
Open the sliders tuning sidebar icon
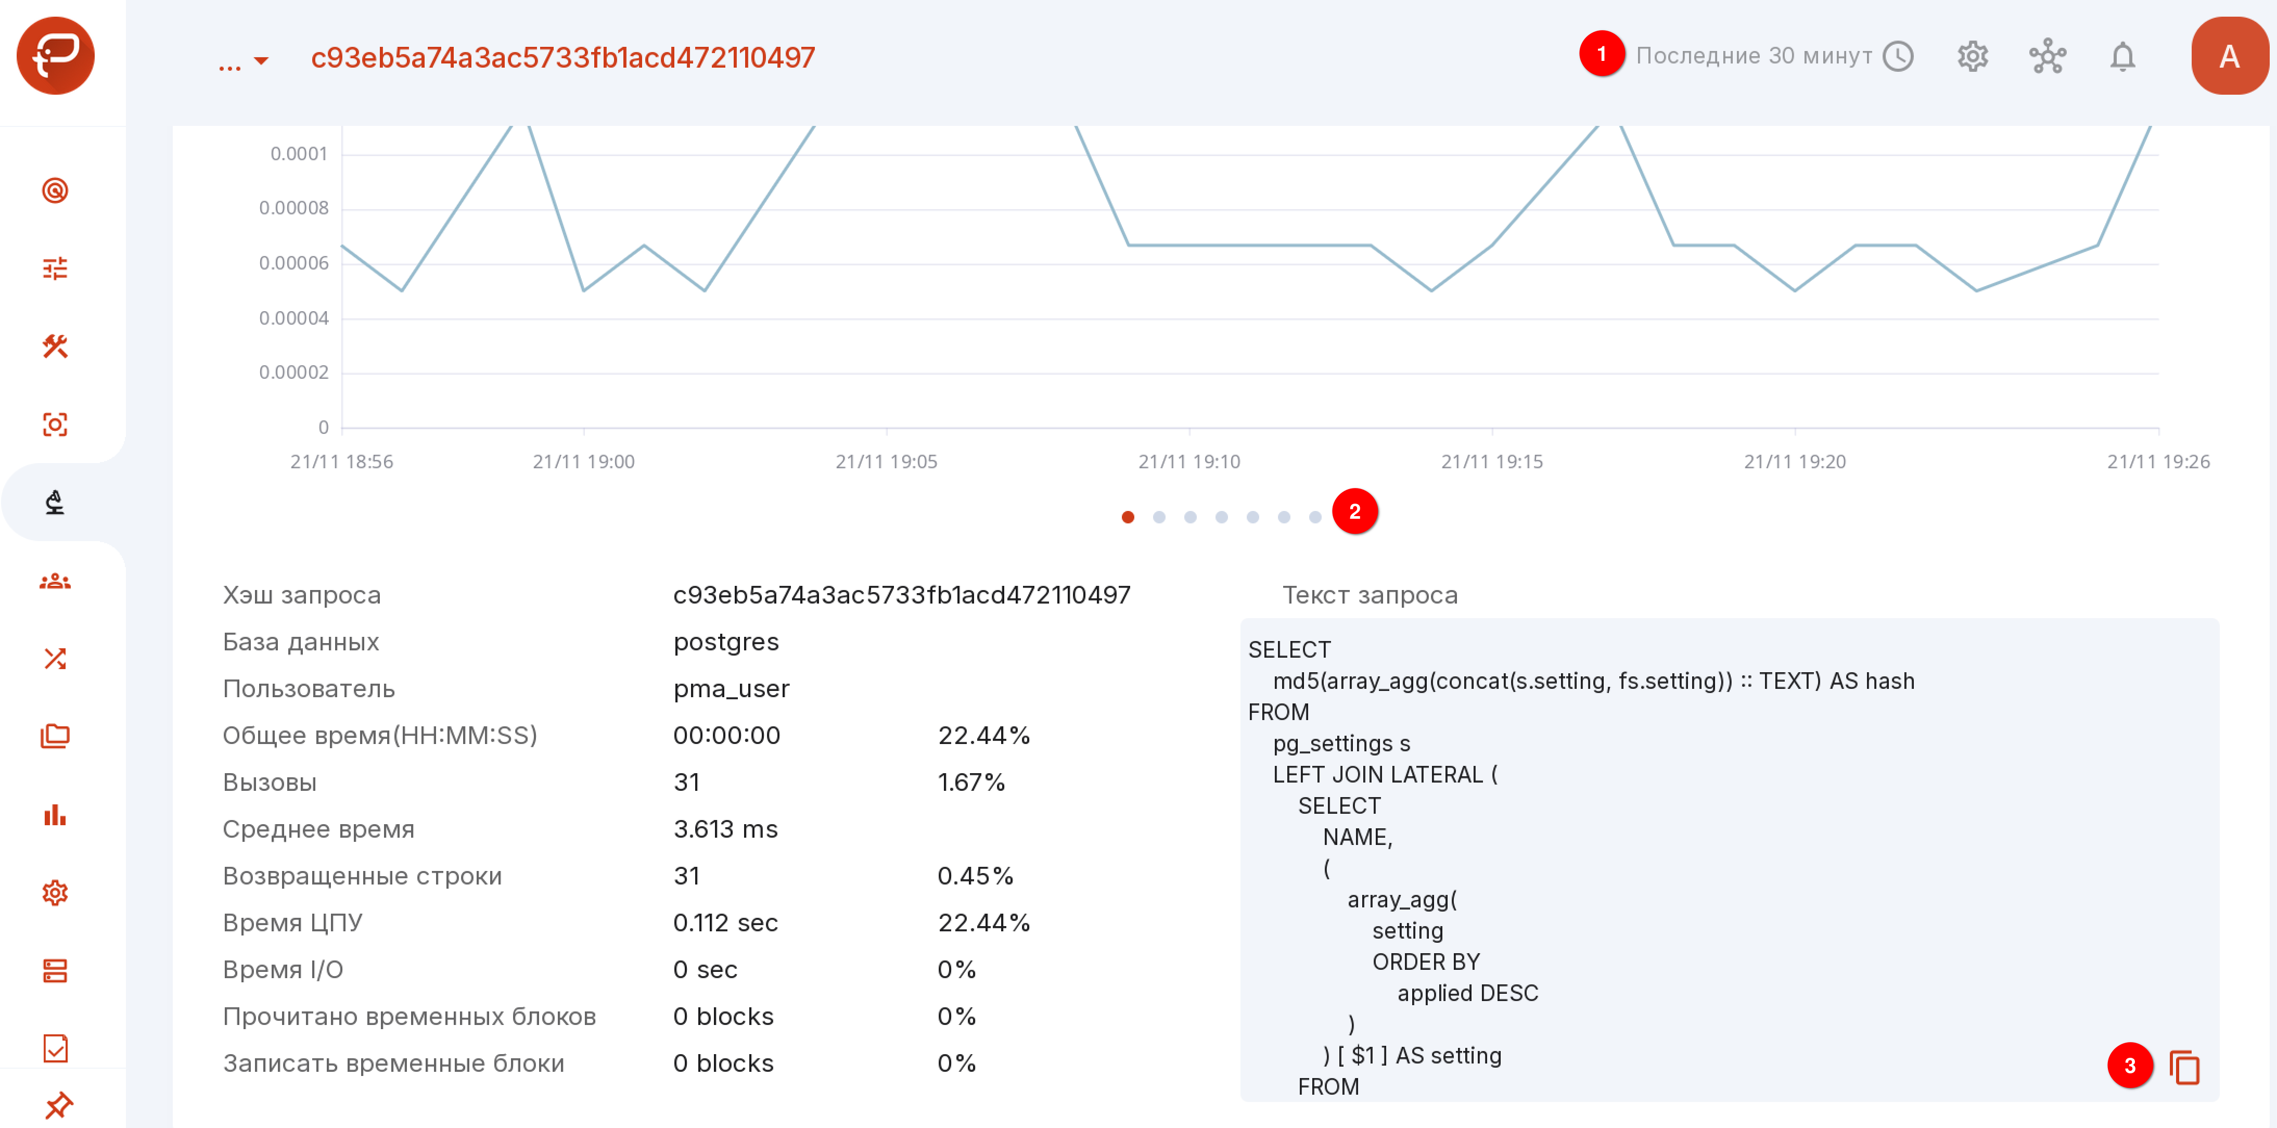(55, 268)
